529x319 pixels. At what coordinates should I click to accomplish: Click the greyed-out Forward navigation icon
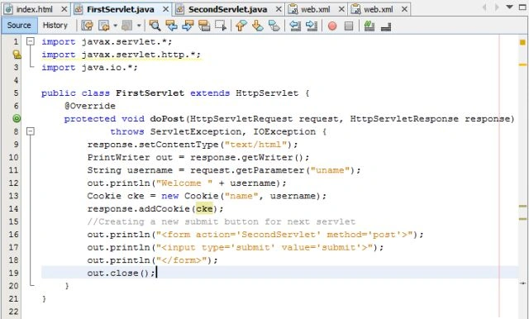[x=127, y=26]
